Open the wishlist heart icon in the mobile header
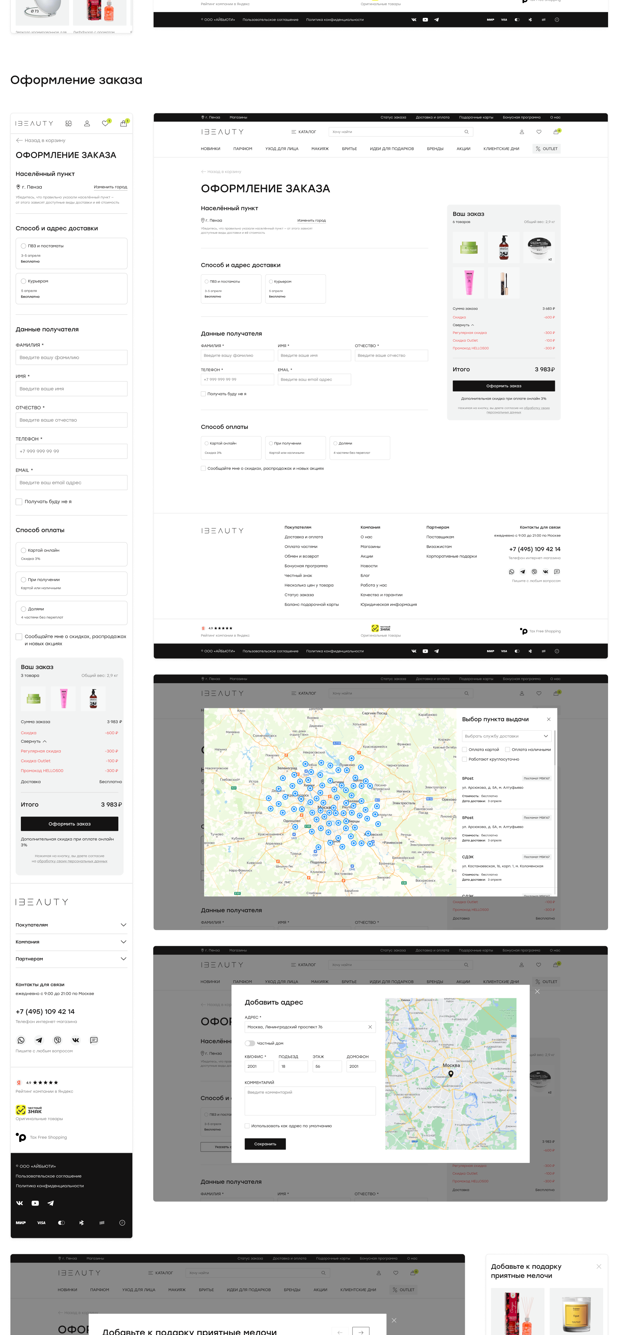This screenshot has height=1335, width=626. pyautogui.click(x=105, y=123)
